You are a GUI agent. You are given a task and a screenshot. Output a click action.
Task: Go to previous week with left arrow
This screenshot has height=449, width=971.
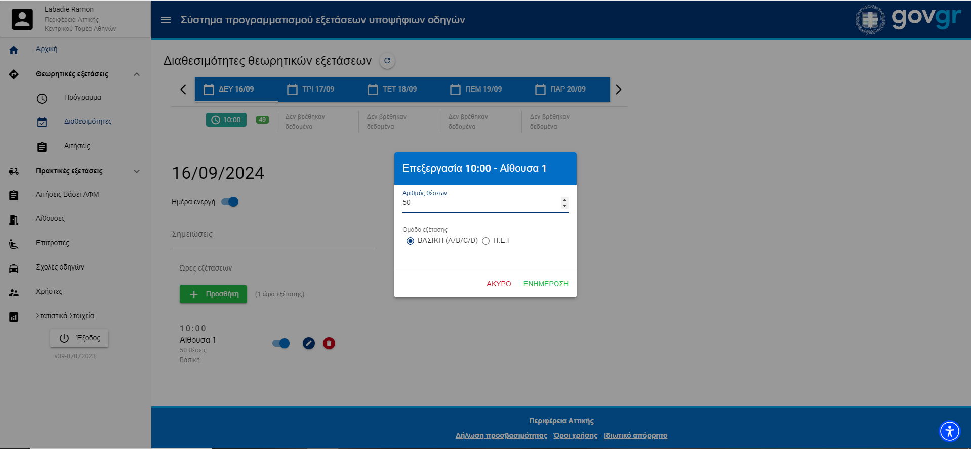click(183, 89)
